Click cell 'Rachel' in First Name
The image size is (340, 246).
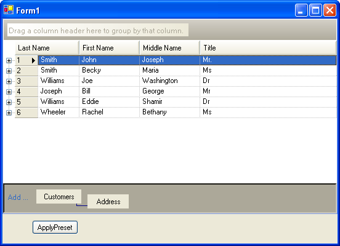click(110, 112)
